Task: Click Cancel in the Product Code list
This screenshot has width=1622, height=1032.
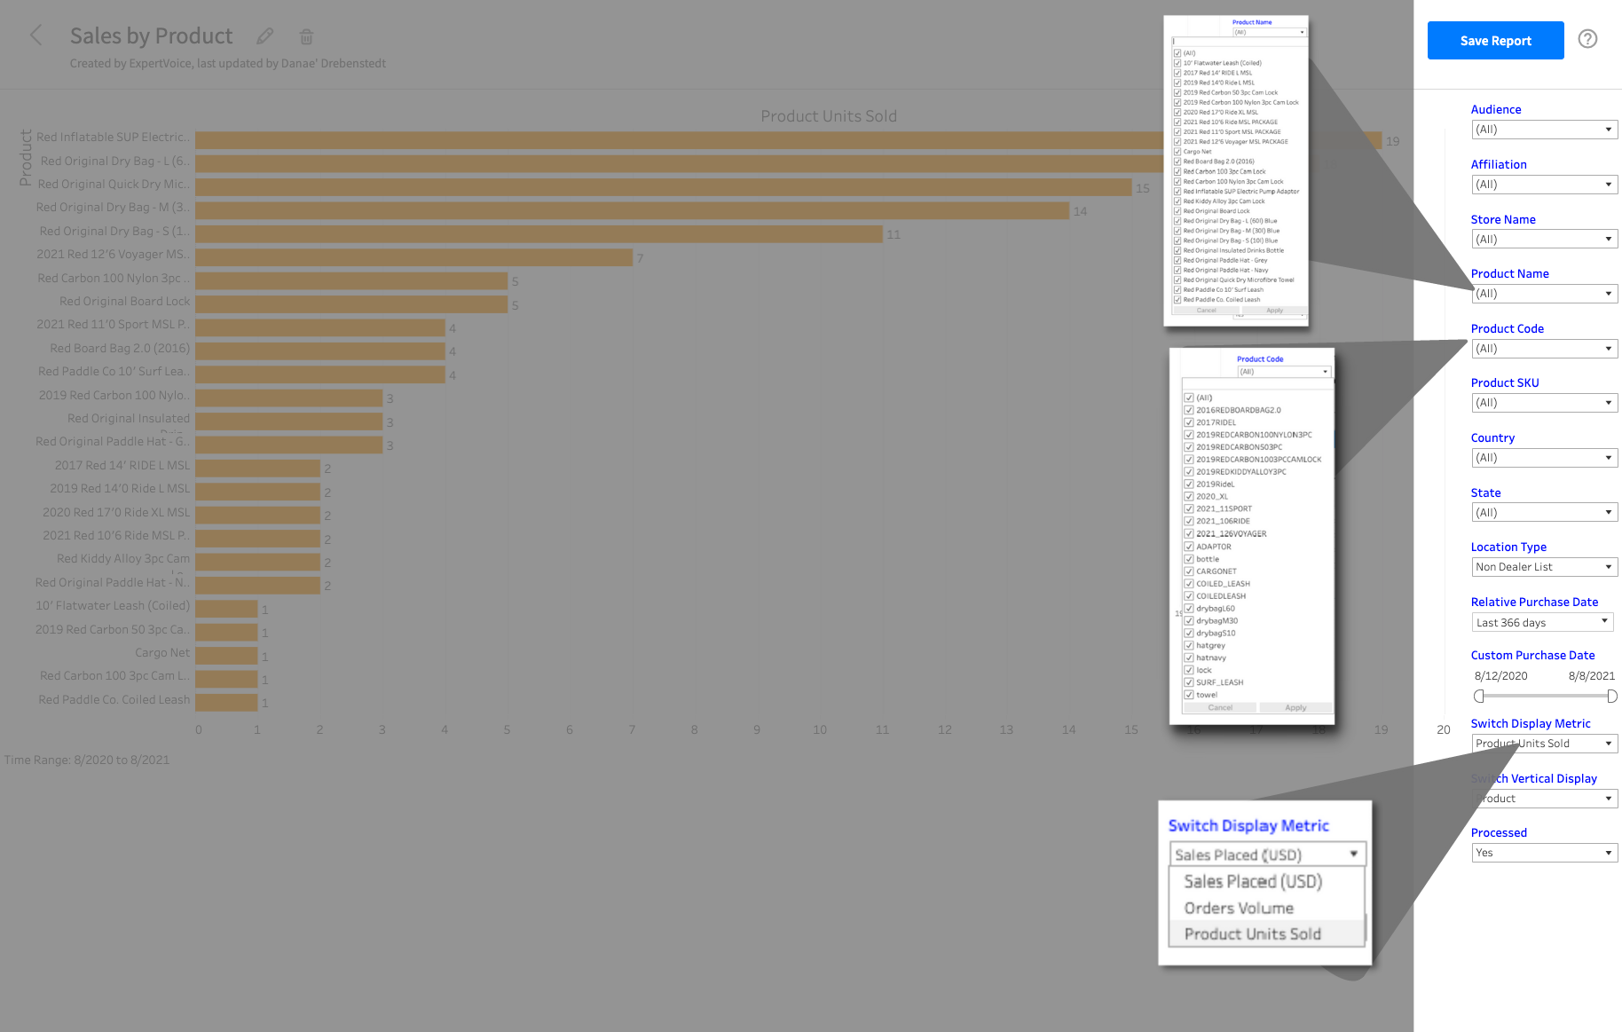Action: 1220,708
